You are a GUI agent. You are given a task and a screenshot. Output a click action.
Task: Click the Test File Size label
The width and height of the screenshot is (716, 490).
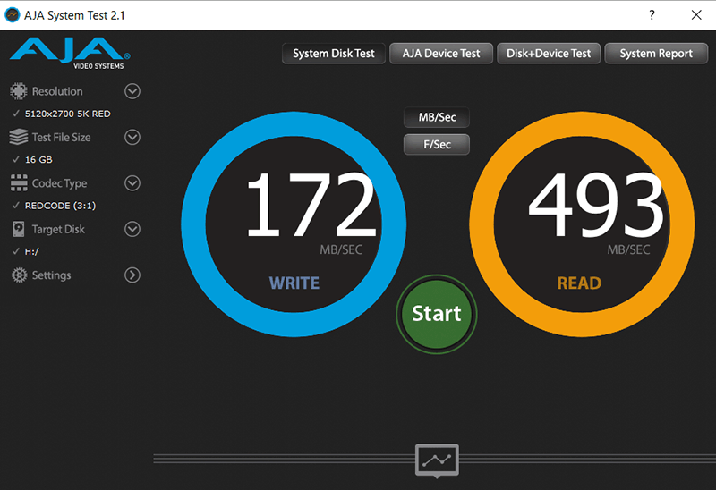pos(61,138)
